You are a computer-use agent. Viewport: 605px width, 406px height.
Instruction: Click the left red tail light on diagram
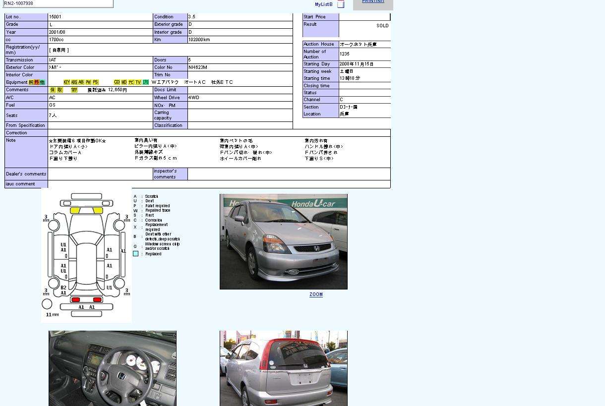[x=75, y=300]
